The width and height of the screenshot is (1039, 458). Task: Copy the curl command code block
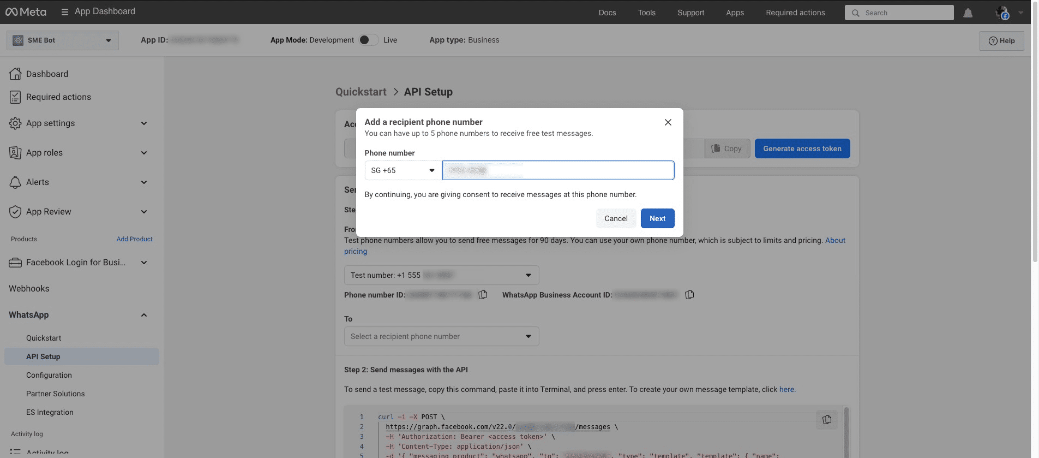[x=827, y=420]
